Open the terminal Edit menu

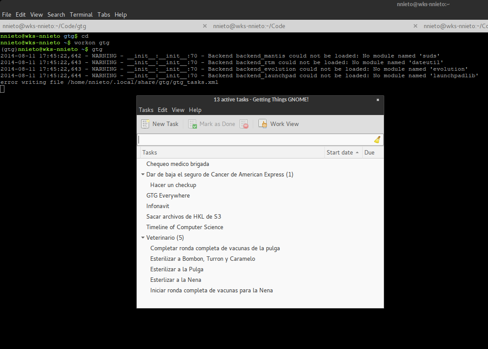click(21, 14)
